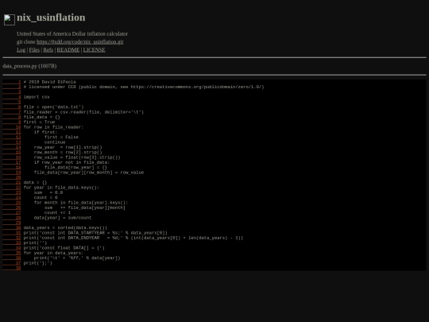Click the 'row_month = row[2].strip()' line
Image resolution: width=429 pixels, height=322 pixels.
tap(68, 152)
